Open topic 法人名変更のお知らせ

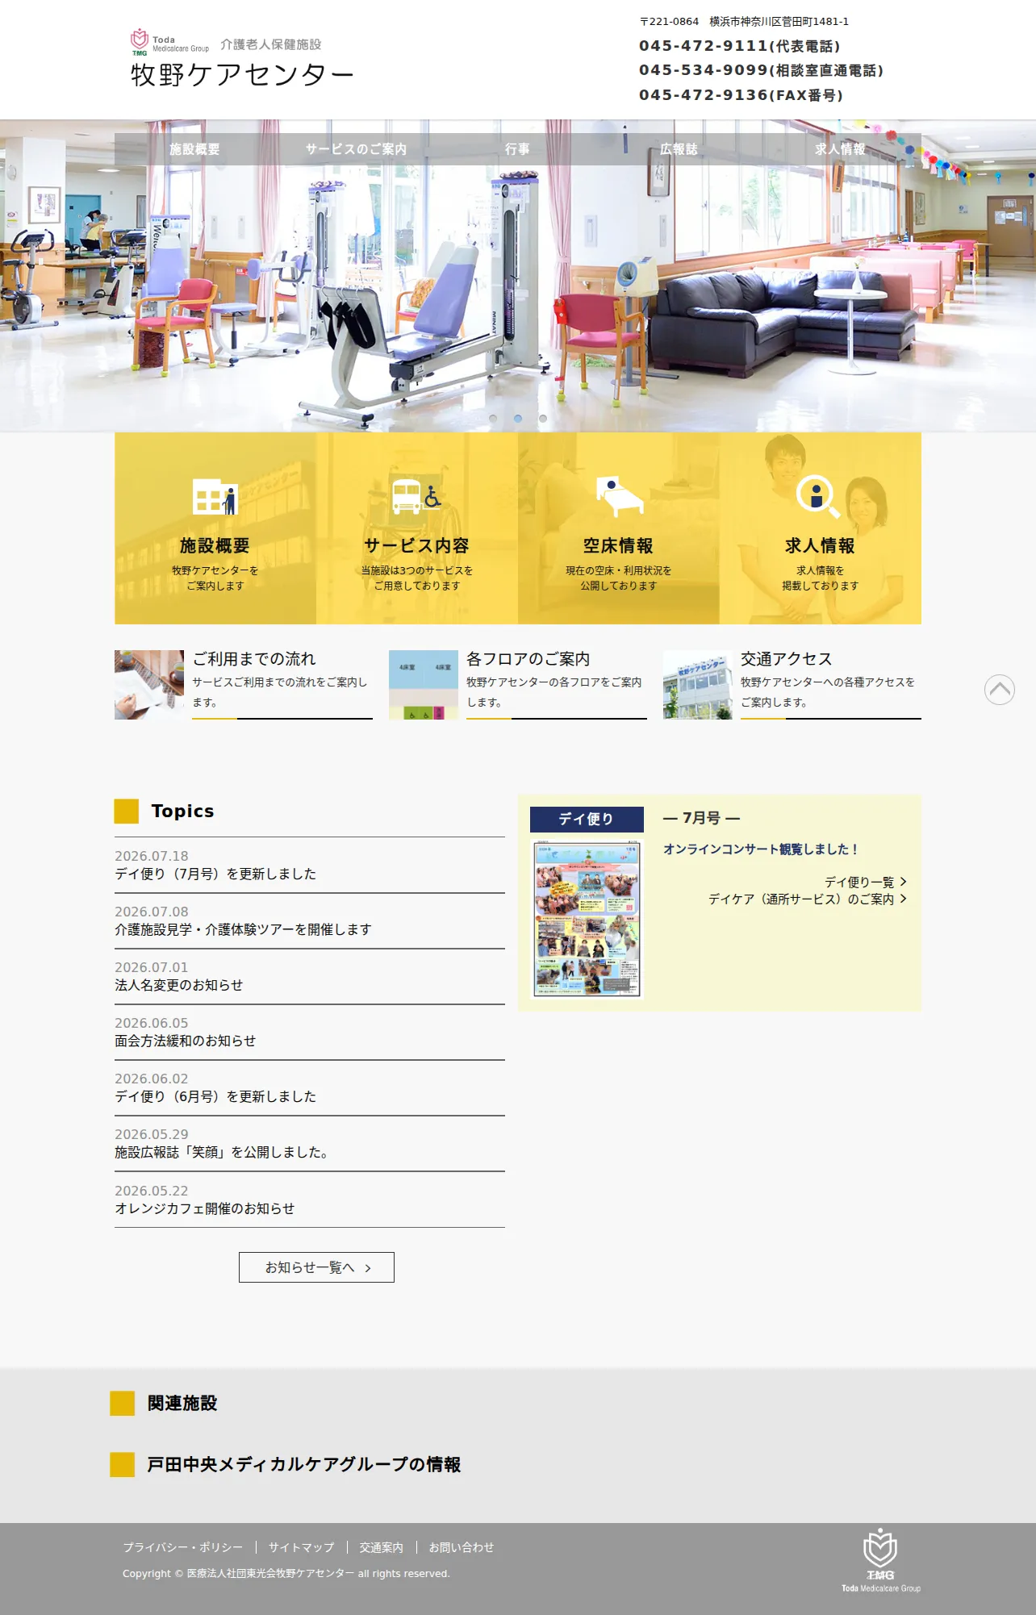179,985
